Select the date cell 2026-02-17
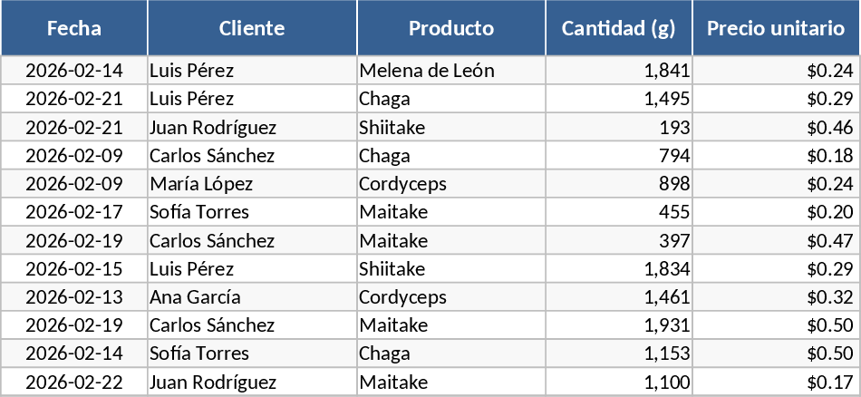The image size is (861, 397). 74,212
